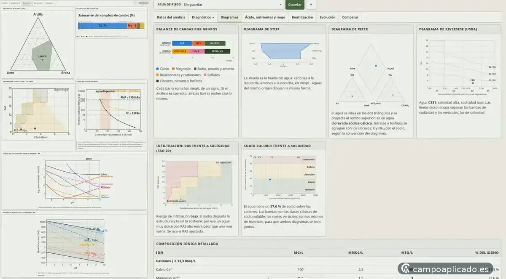Screen dimensions: 506x279
Task: Click the 'PMP = 1500 kPa' label in the retention chart
Action: (x=130, y=98)
